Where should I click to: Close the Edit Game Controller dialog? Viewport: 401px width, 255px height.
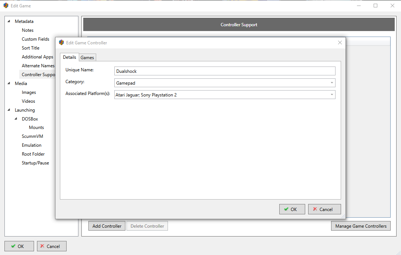(340, 42)
